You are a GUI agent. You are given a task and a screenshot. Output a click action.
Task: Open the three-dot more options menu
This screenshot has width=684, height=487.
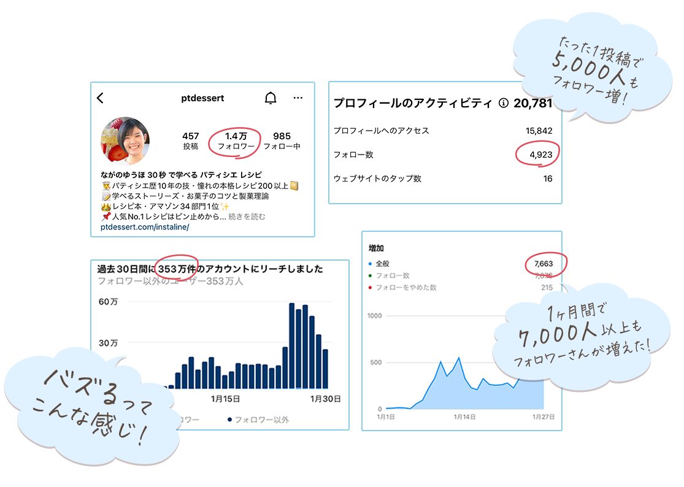click(298, 98)
